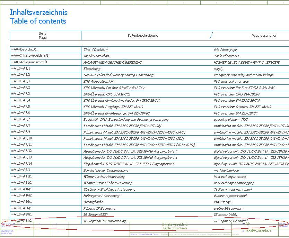The image size is (289, 238).
Task: Select 'Heizregister Ansteuerung' description
Action: click(x=102, y=196)
